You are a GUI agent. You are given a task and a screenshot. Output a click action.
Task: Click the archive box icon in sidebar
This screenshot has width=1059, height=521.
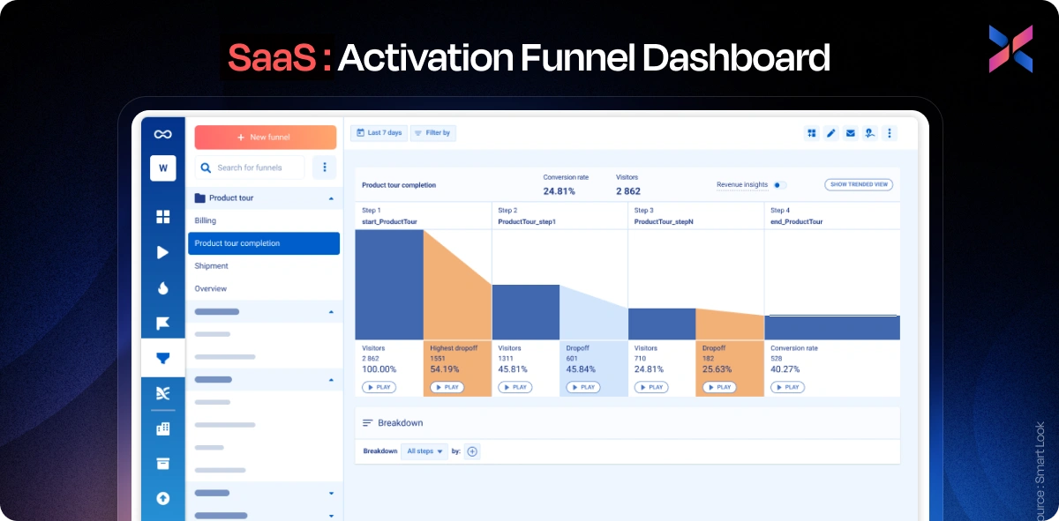tap(162, 464)
